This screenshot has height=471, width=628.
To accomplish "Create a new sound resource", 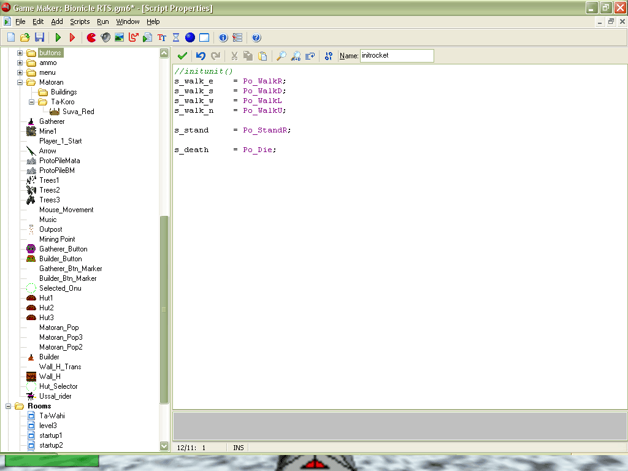I will (105, 37).
